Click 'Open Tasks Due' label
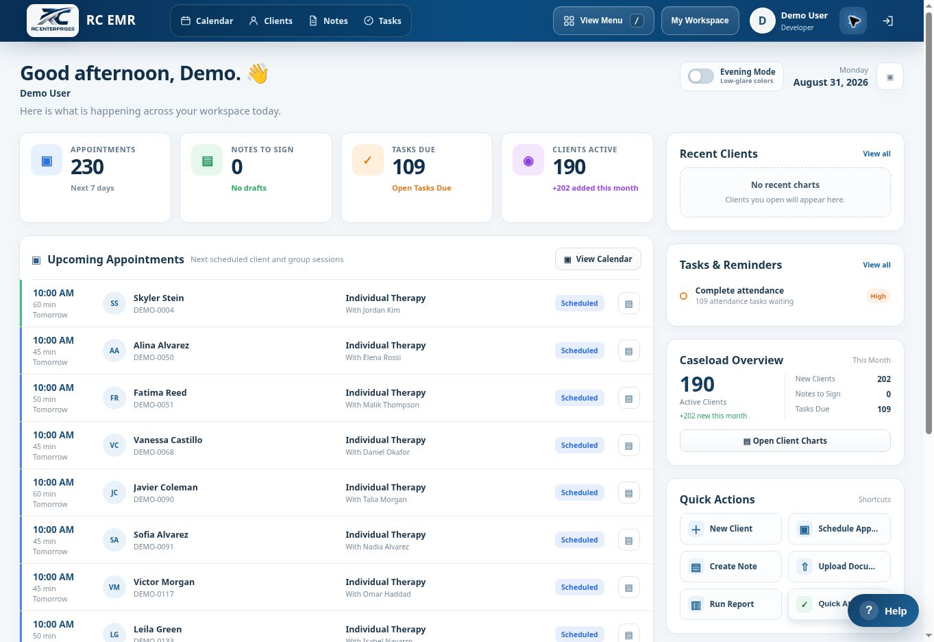 [x=421, y=188]
